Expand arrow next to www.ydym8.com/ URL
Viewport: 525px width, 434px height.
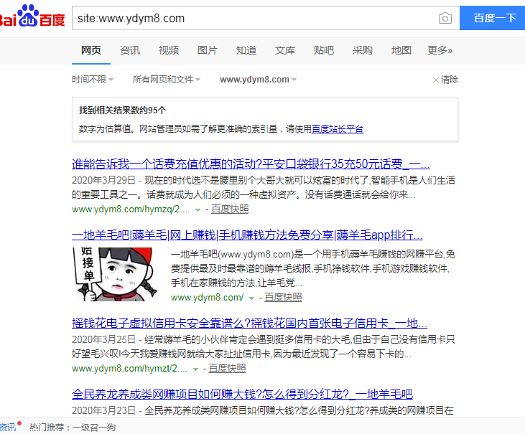click(251, 298)
